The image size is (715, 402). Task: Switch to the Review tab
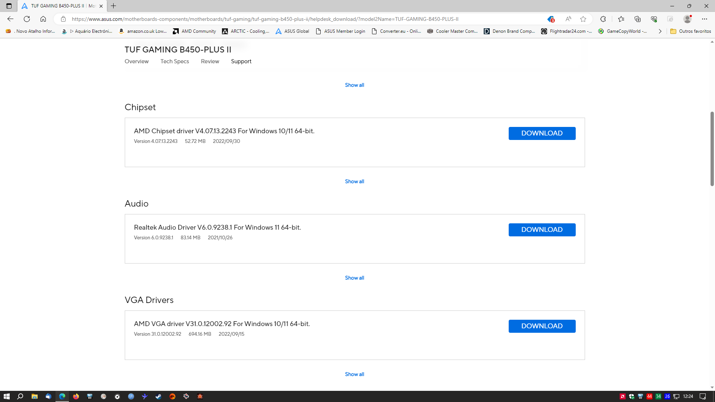click(210, 61)
